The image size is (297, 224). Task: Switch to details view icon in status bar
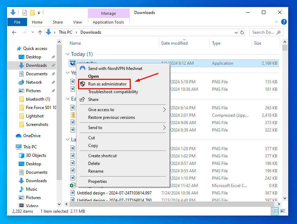coord(274,211)
